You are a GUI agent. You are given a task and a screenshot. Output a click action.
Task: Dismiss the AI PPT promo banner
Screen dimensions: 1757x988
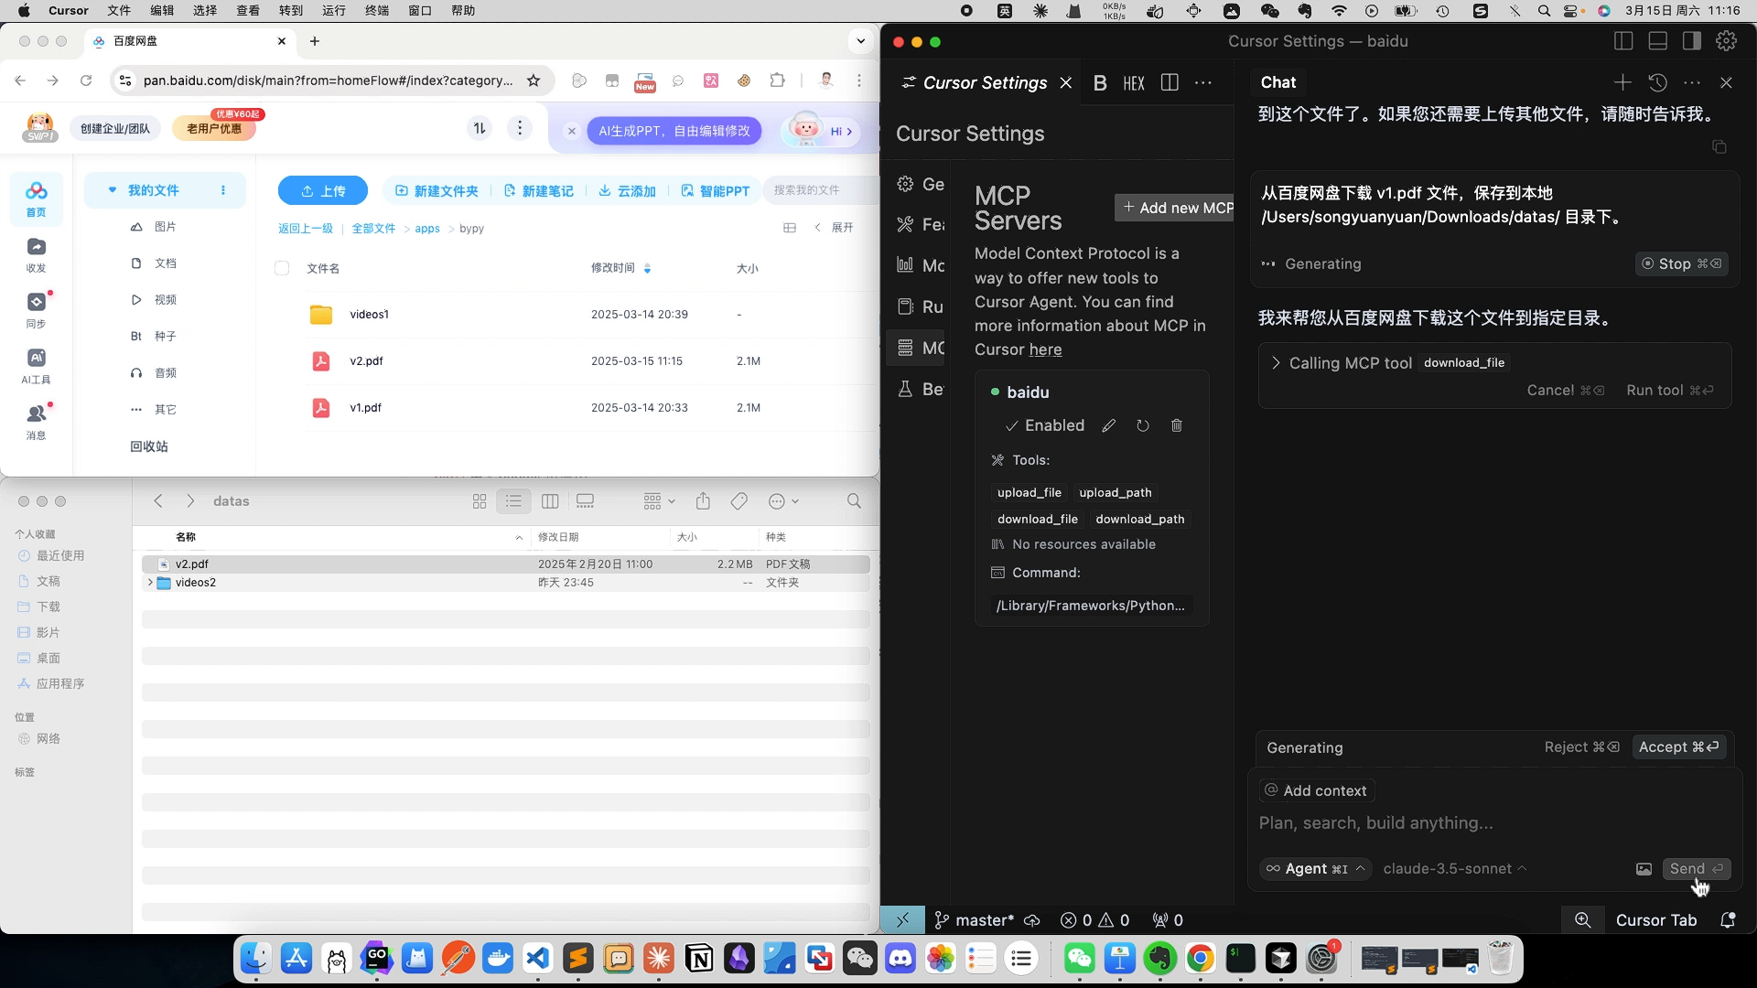(x=572, y=131)
